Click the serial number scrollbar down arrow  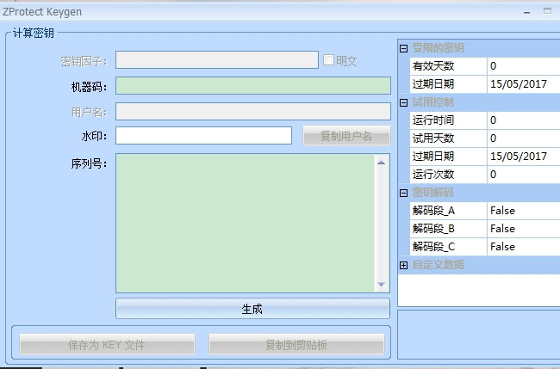tap(381, 284)
